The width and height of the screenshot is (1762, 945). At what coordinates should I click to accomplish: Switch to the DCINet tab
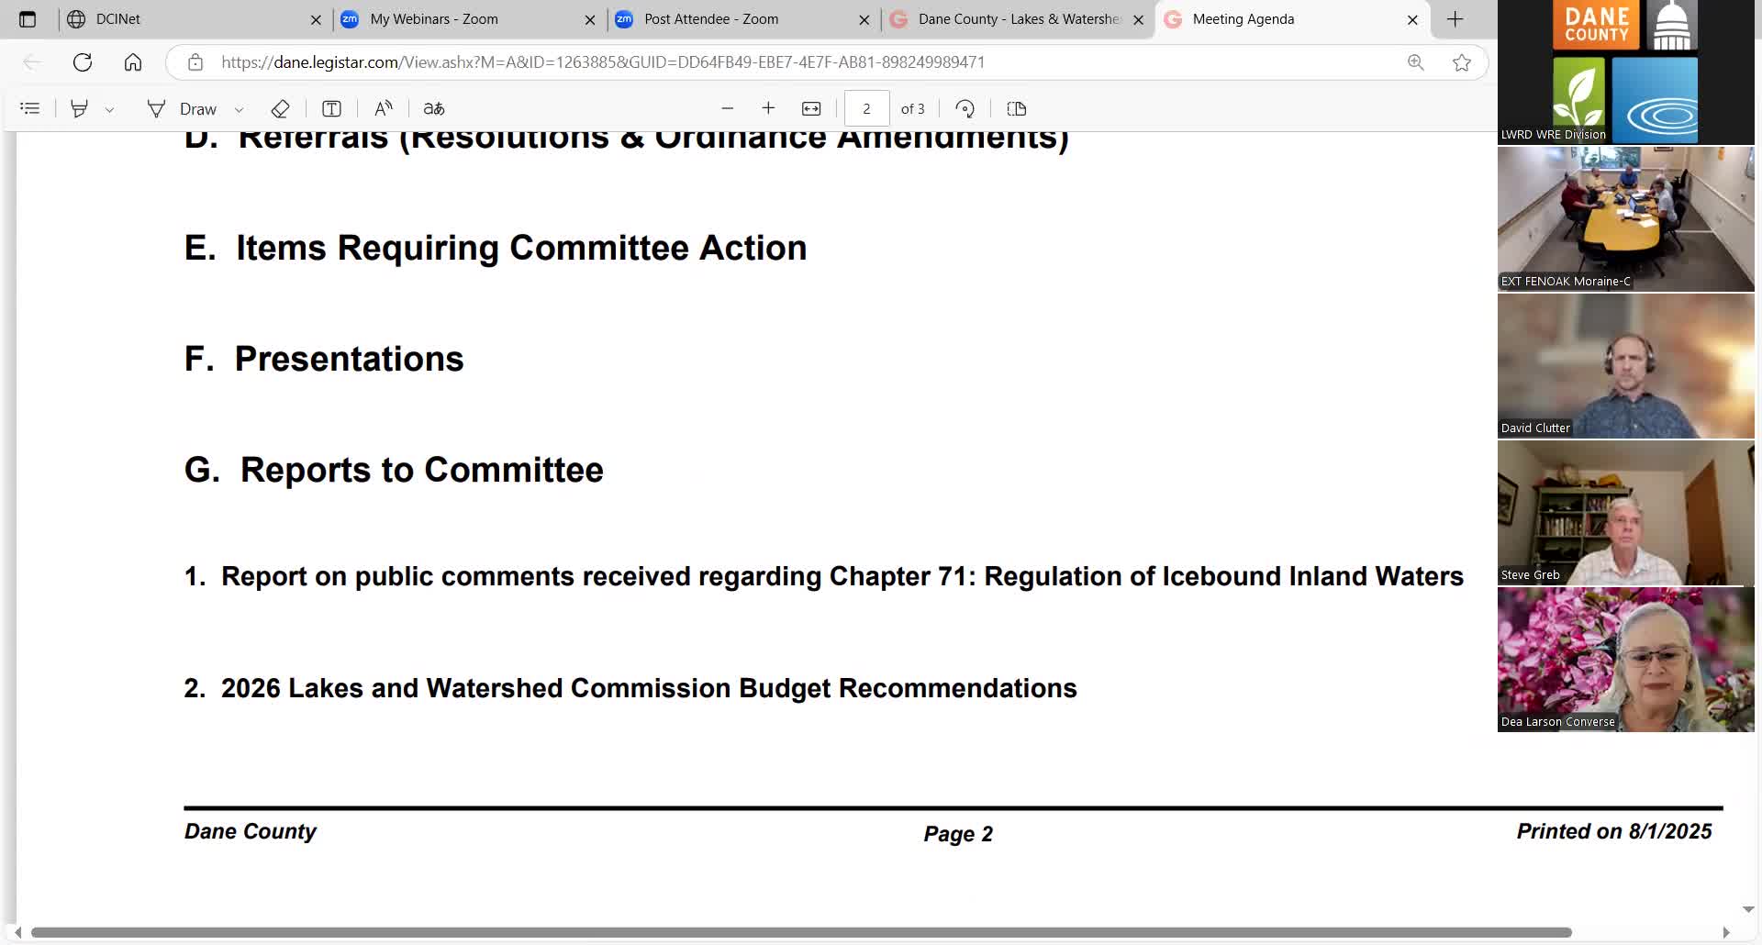[195, 19]
